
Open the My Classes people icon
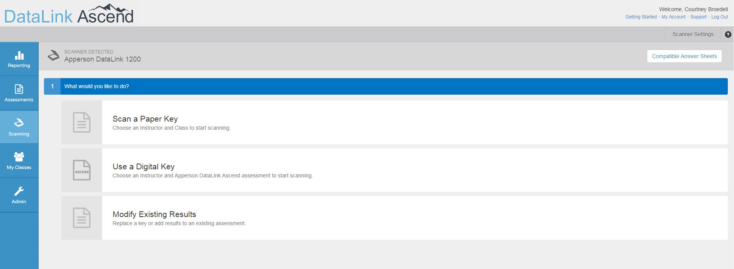click(x=19, y=157)
